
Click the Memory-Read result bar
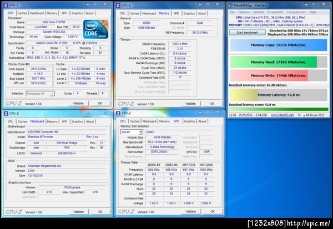pyautogui.click(x=279, y=62)
